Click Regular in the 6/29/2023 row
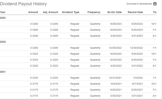162x99 pixels. coord(75,30)
